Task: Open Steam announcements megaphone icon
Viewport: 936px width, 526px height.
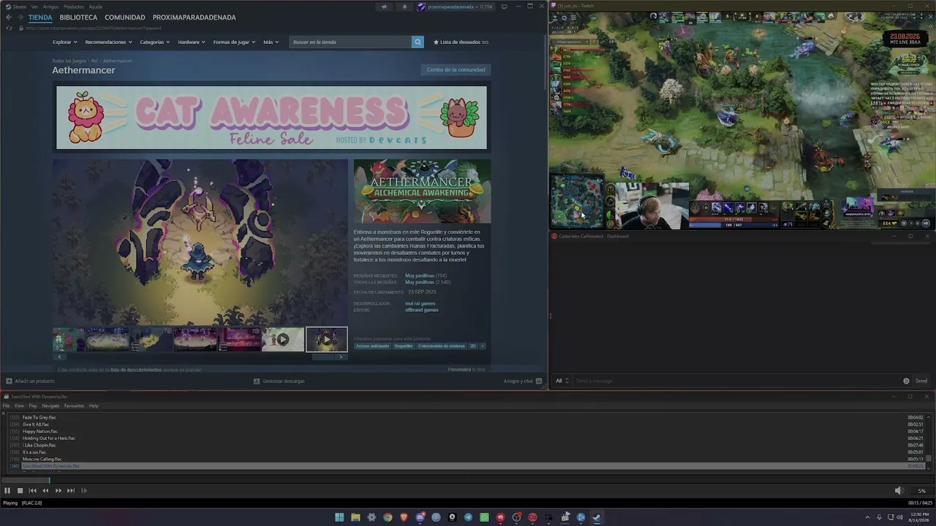Action: (x=384, y=7)
